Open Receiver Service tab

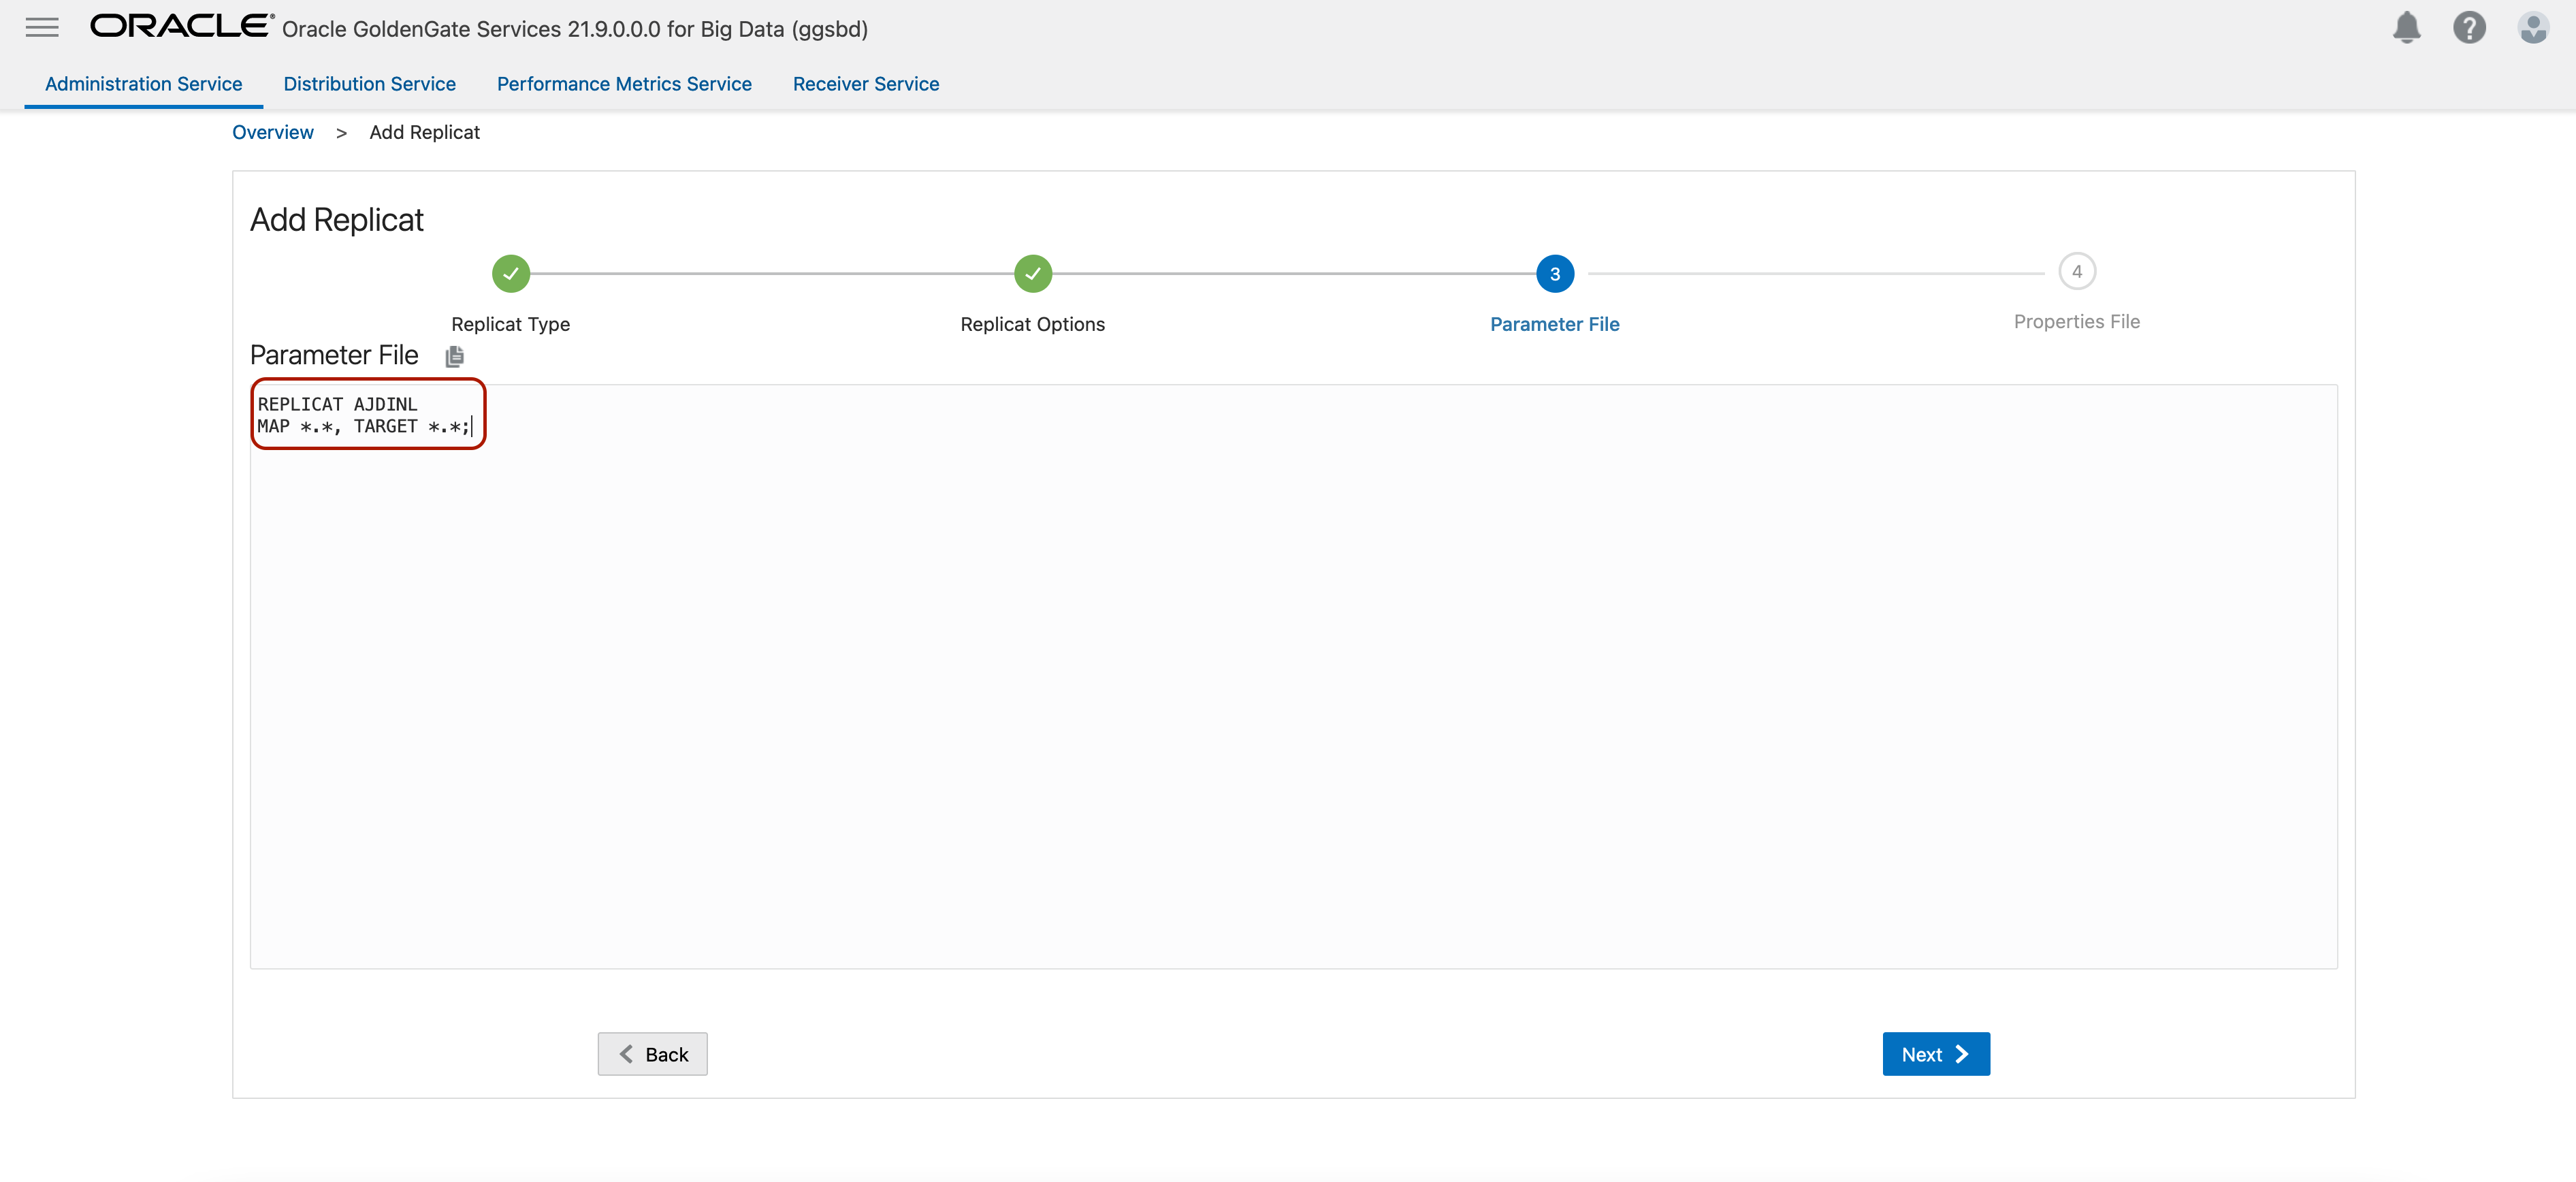tap(865, 84)
